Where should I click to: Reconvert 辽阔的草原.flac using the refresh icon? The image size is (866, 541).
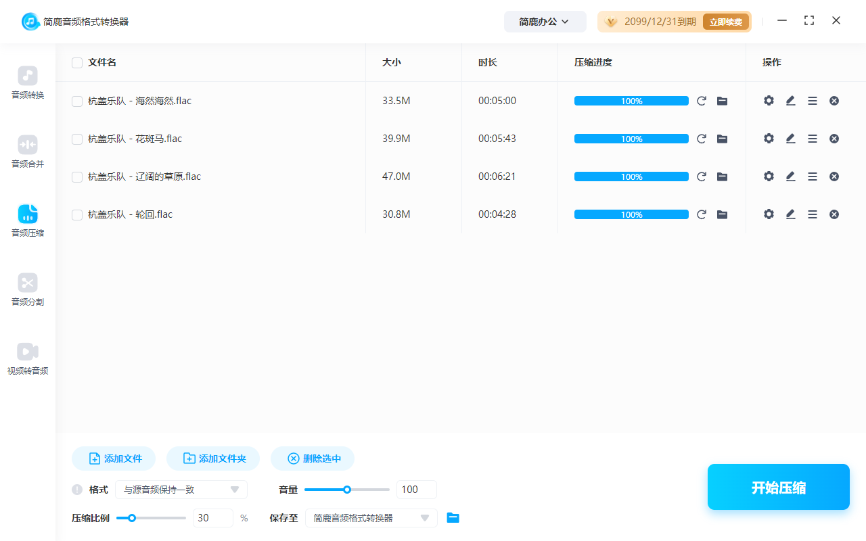point(702,176)
